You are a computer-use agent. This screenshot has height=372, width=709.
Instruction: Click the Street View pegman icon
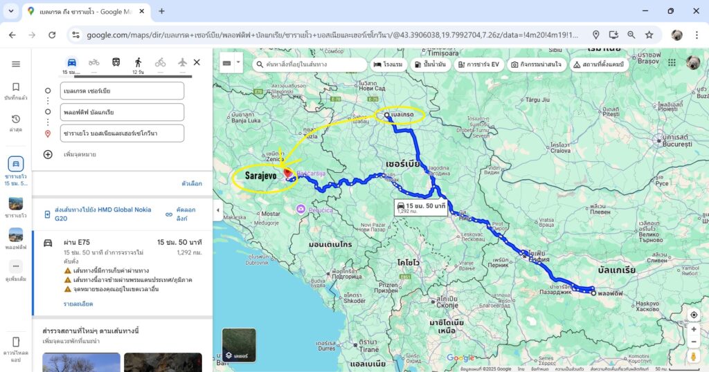pos(694,357)
